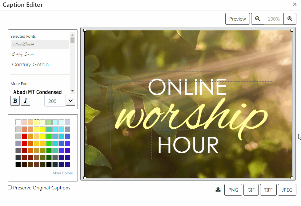Zoom out of the canvas view
Viewport: 301px width, 206px height.
pyautogui.click(x=258, y=19)
